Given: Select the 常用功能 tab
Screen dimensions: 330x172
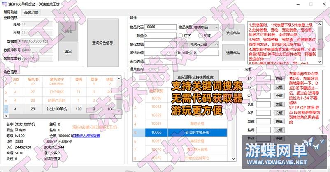Looking at the screenshot, I should [10, 12].
